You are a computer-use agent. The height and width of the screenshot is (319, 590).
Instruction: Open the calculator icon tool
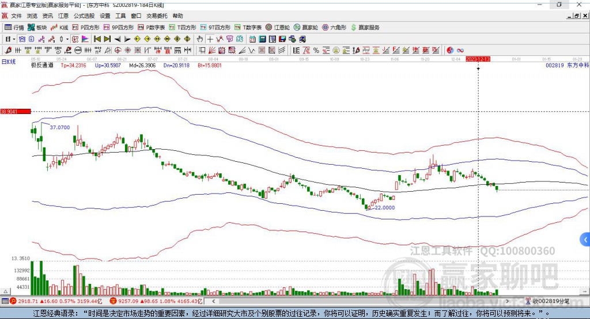point(262,39)
